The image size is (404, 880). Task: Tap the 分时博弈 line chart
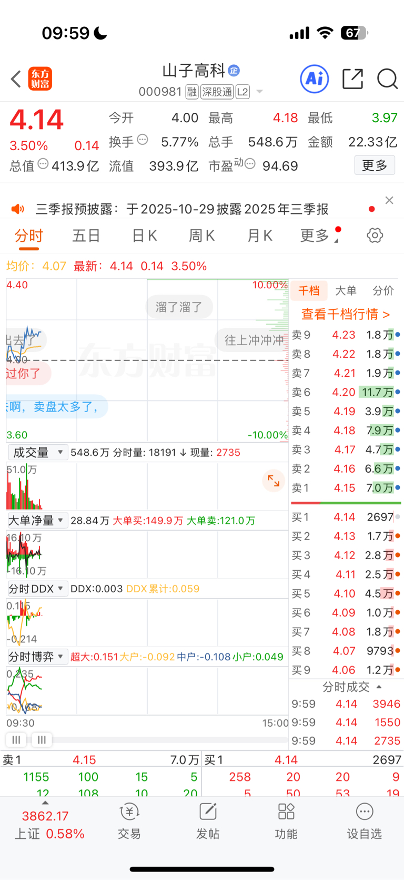point(147,690)
